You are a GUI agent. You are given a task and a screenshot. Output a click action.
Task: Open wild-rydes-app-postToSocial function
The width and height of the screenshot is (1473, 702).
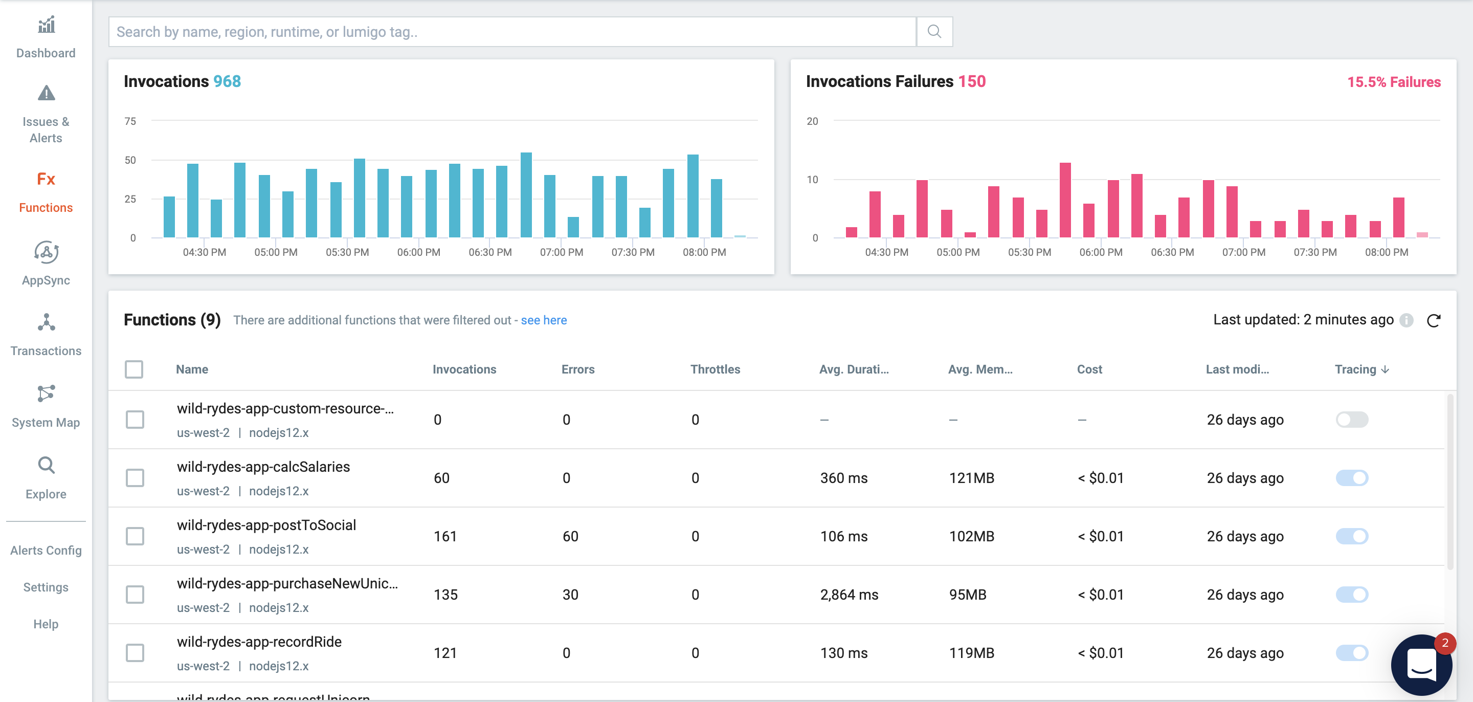[x=266, y=525]
